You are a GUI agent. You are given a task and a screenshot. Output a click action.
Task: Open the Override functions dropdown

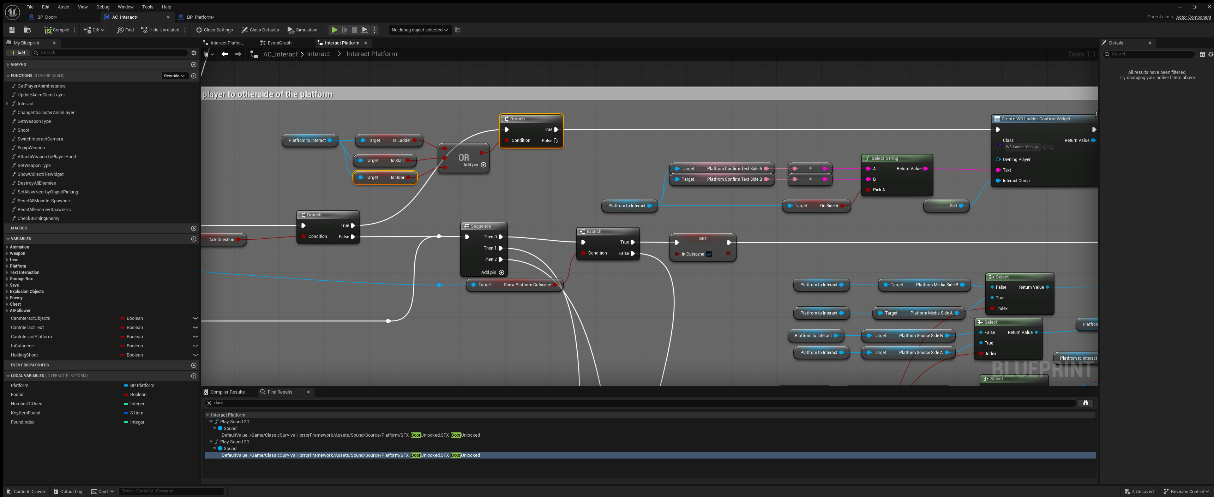coord(174,76)
